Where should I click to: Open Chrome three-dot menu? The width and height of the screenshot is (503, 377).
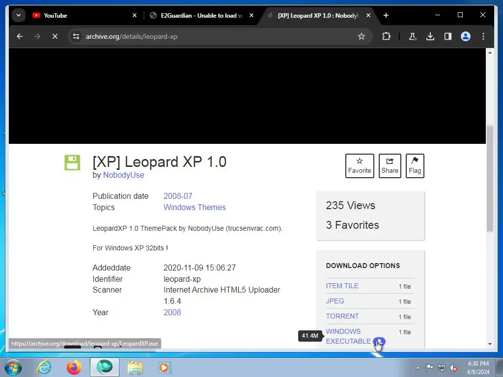coord(483,36)
